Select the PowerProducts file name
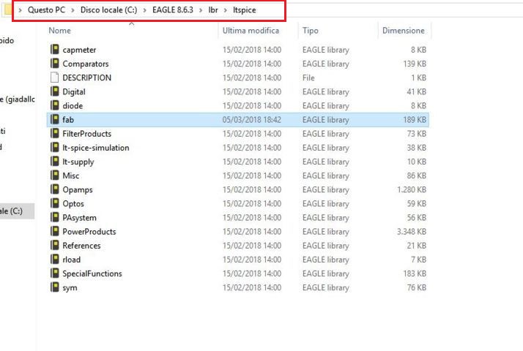The image size is (523, 351). 89,232
